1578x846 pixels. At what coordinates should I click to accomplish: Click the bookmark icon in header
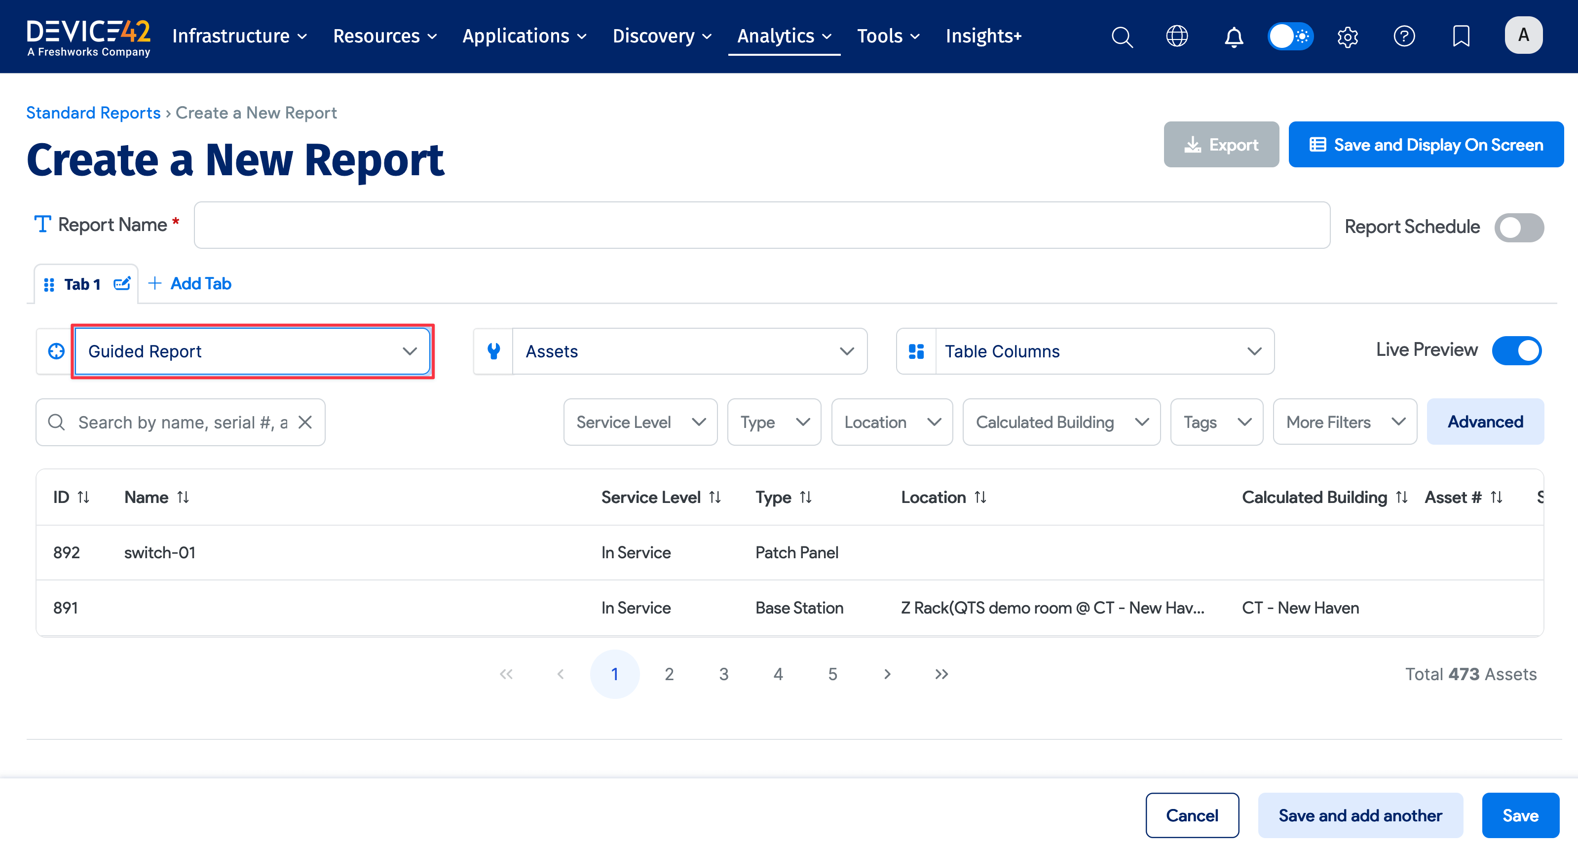click(1461, 37)
